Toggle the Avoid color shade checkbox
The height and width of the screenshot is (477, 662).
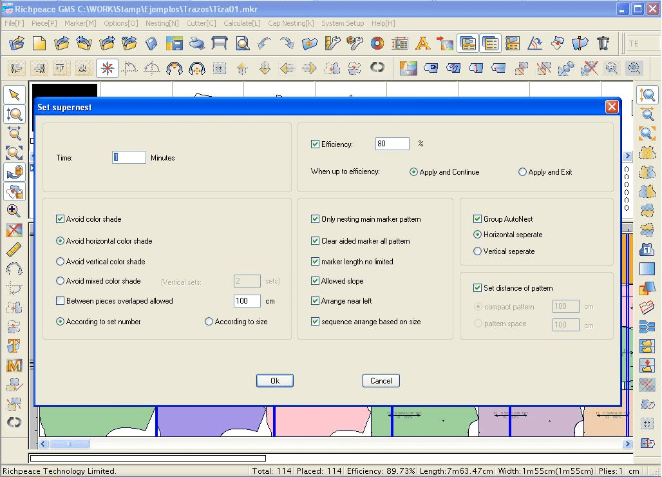point(61,219)
